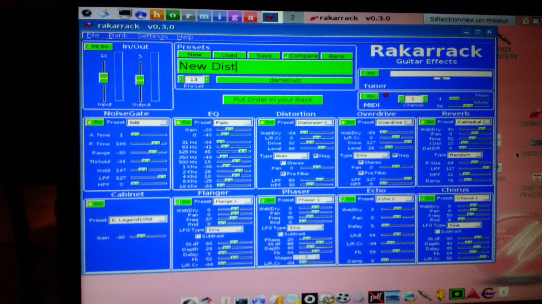Viewport: 542px width, 304px height.
Task: Click the paint brush icon in top panel
Action: (x=104, y=13)
